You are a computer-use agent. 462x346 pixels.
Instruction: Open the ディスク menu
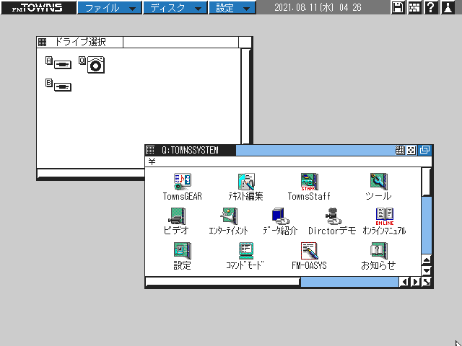175,7
